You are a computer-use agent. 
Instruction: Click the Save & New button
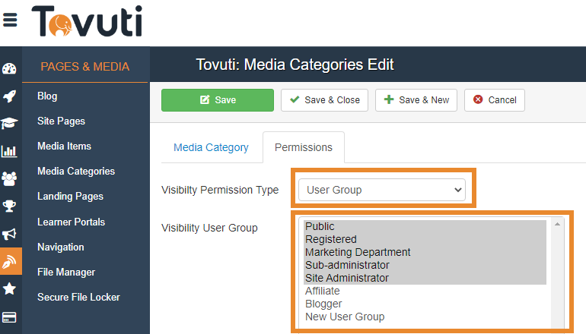tap(416, 100)
